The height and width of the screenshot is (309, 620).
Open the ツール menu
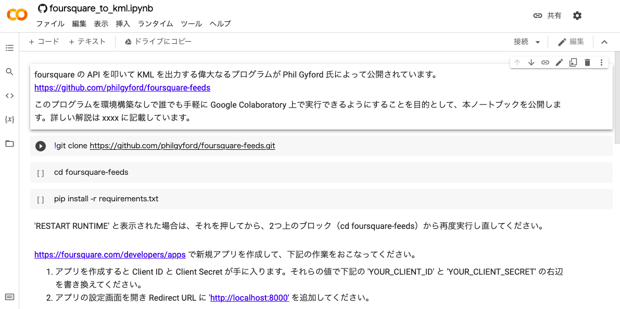pos(192,24)
